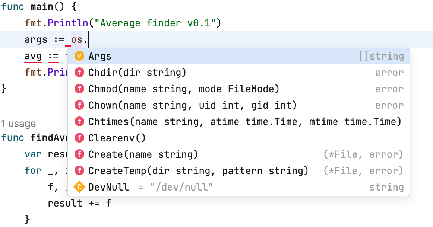Click the variable icon beside Args
The image size is (433, 227).
(79, 56)
